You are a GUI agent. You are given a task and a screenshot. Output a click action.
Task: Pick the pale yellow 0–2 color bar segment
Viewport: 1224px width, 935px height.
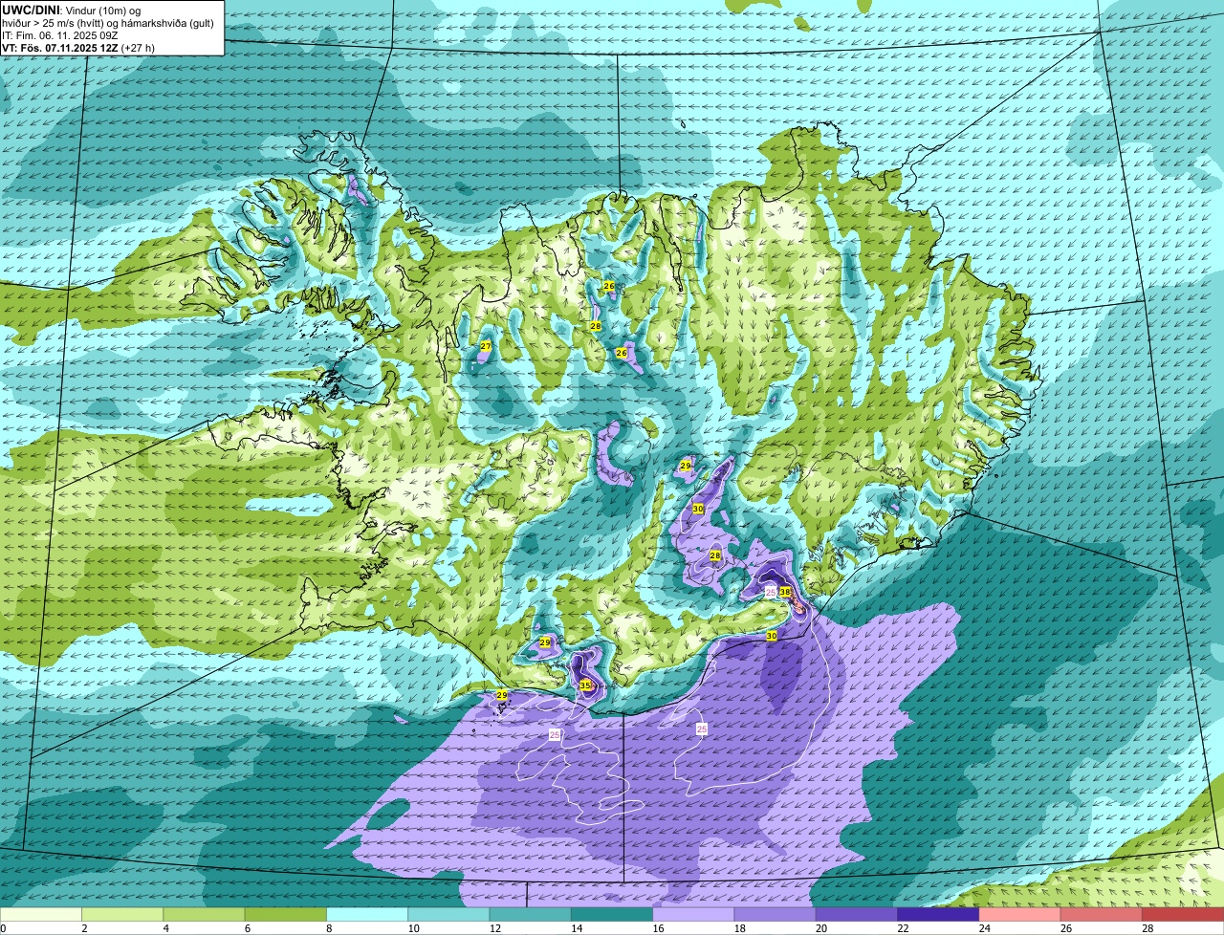41,915
